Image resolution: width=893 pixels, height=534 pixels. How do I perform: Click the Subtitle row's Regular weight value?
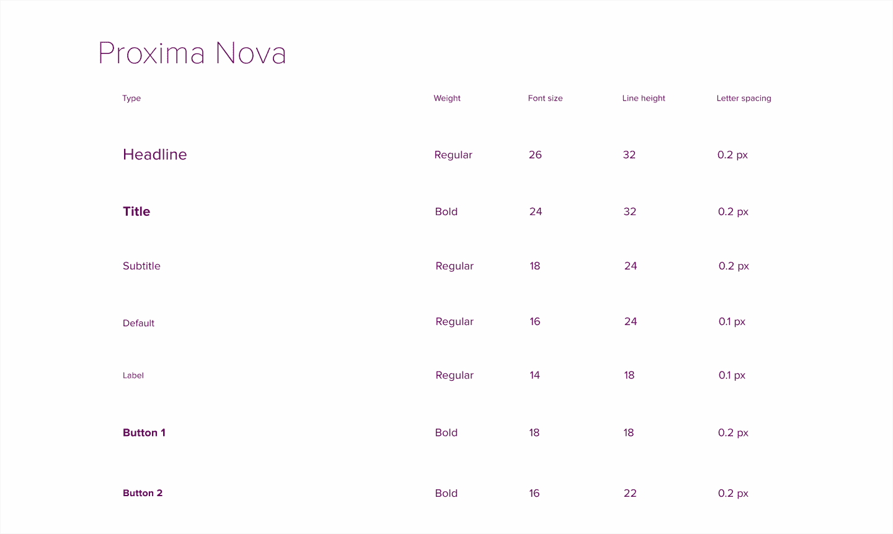click(455, 266)
